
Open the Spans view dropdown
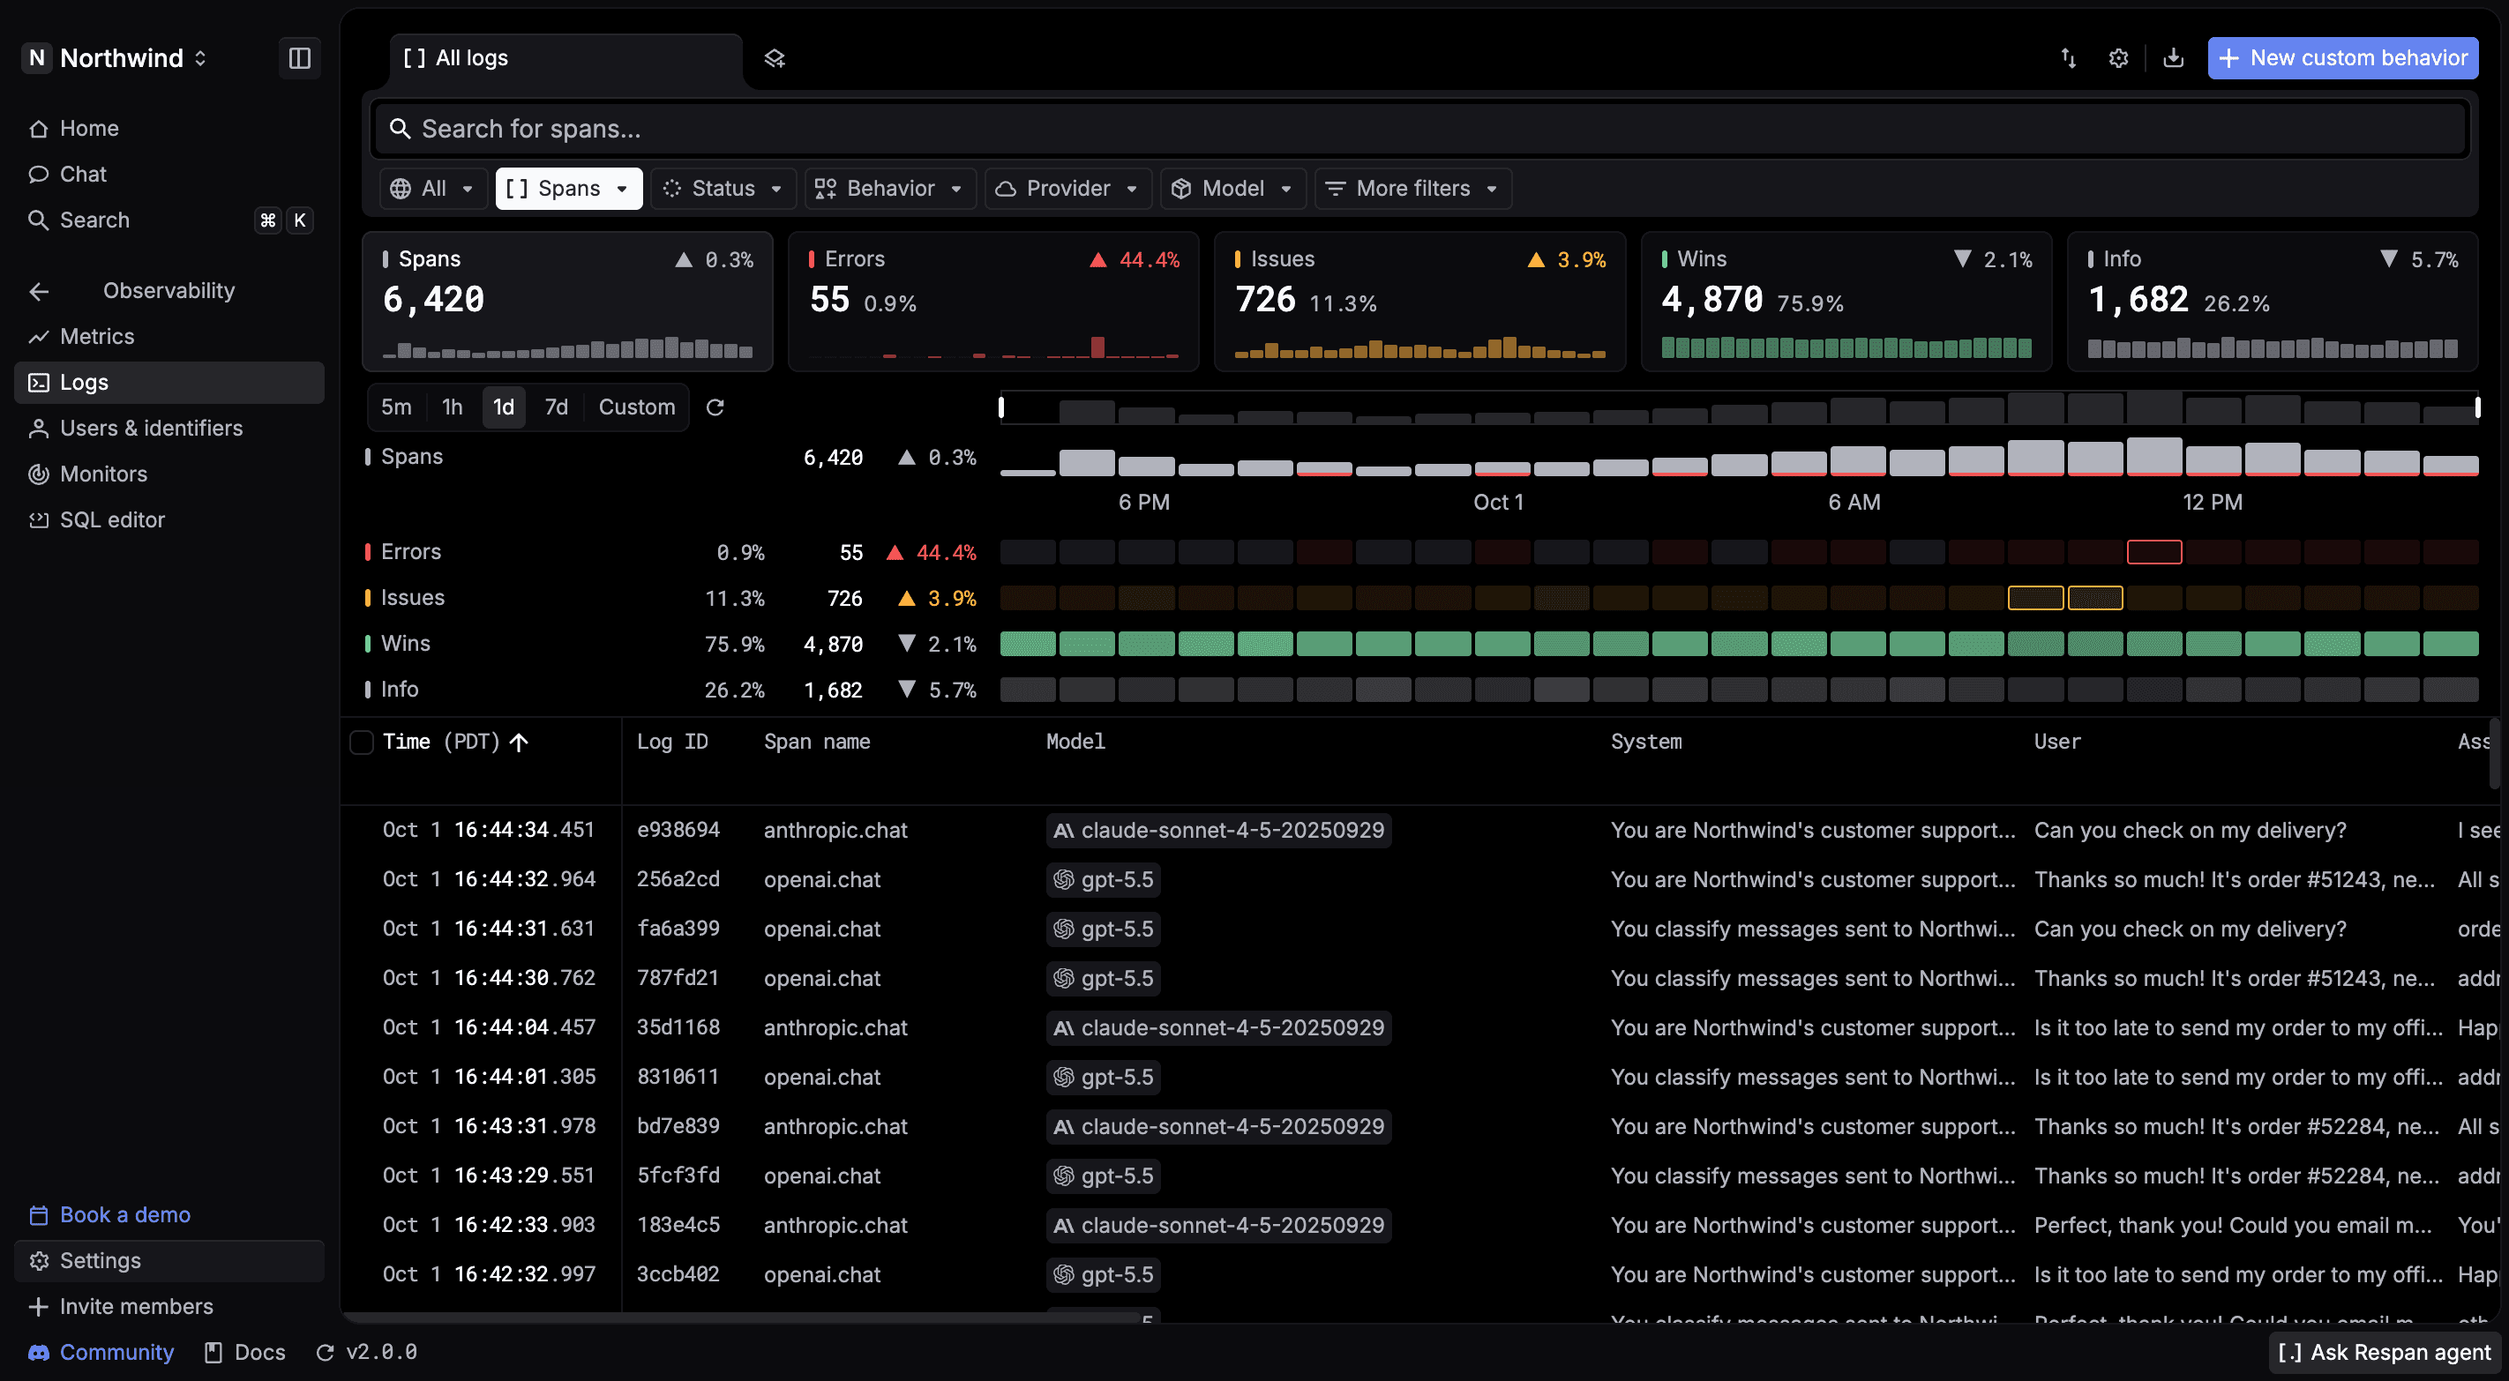tap(569, 189)
